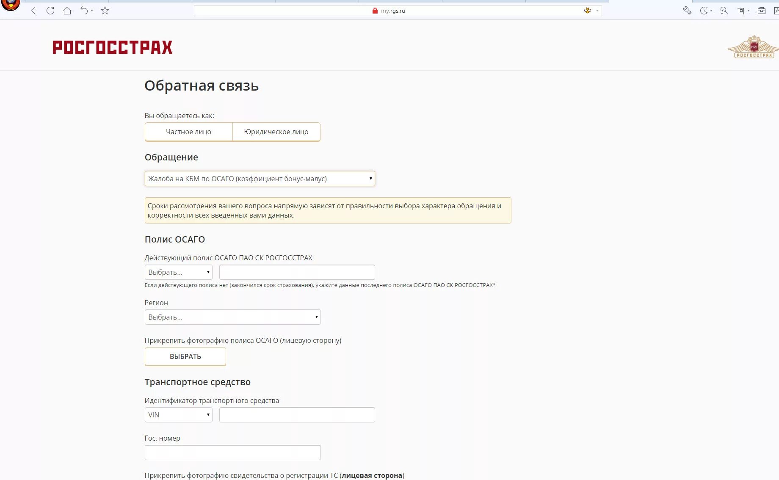
Task: Open the address bar dropdown arrow
Action: pos(597,11)
